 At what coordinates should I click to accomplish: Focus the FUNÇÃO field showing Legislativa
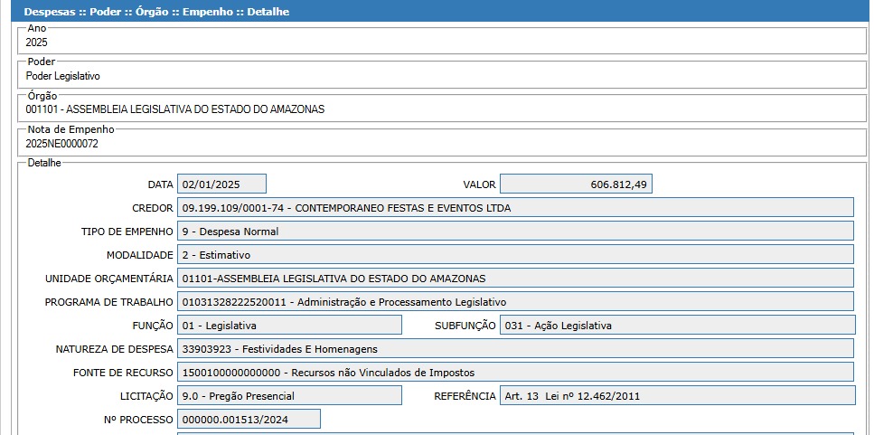[x=289, y=325]
